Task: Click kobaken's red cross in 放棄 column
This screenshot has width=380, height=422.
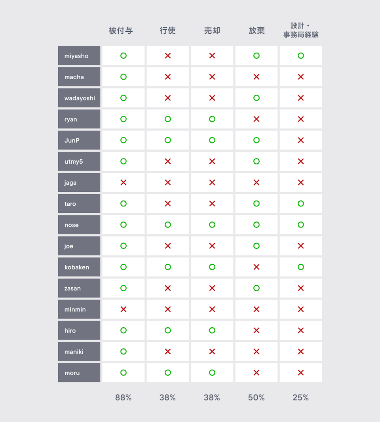Action: tap(256, 267)
